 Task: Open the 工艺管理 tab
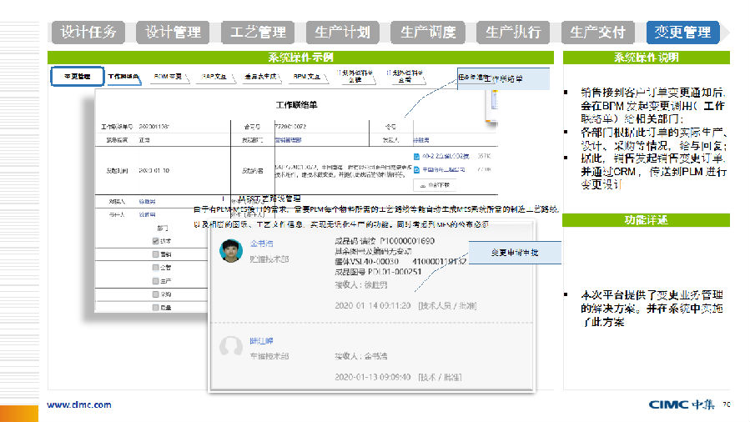[258, 33]
